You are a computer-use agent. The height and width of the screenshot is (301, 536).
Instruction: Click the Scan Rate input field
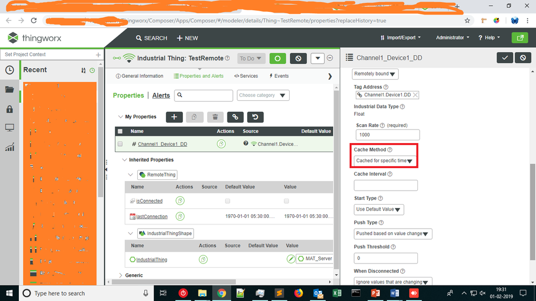pyautogui.click(x=387, y=135)
